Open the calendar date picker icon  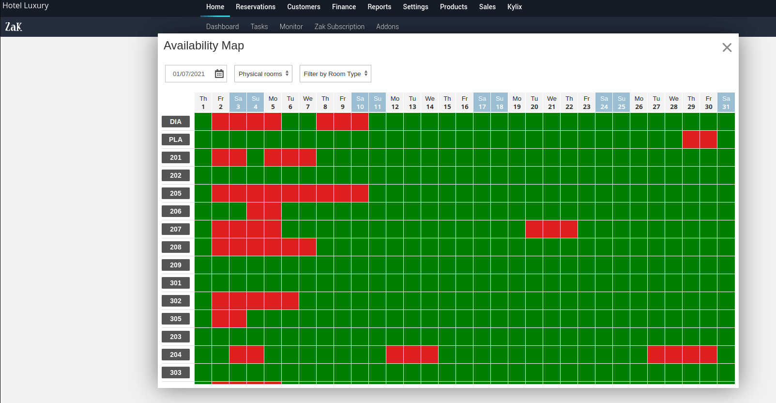[219, 74]
